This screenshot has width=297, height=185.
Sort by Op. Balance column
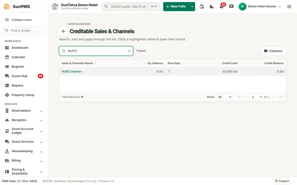click(x=153, y=63)
